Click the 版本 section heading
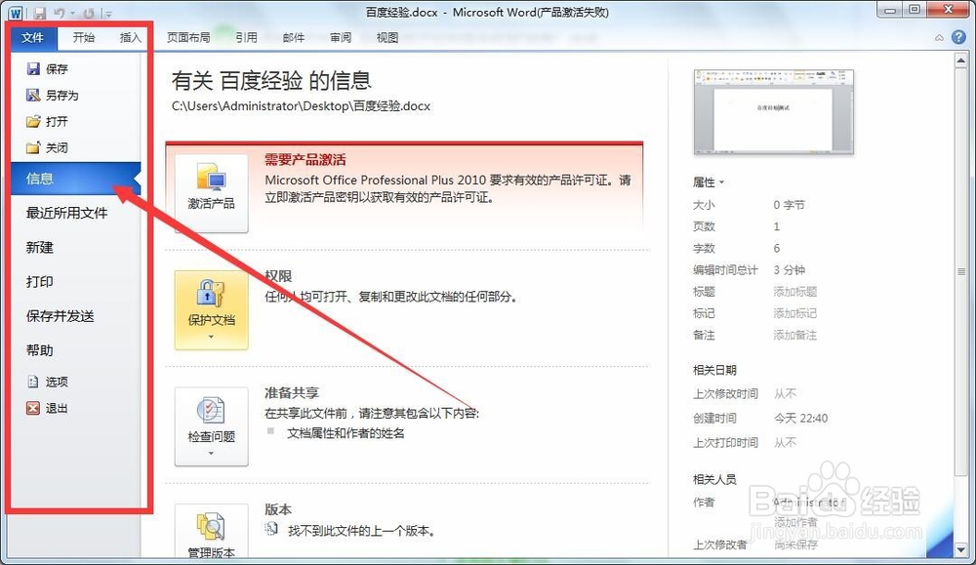Image resolution: width=976 pixels, height=565 pixels. point(278,509)
